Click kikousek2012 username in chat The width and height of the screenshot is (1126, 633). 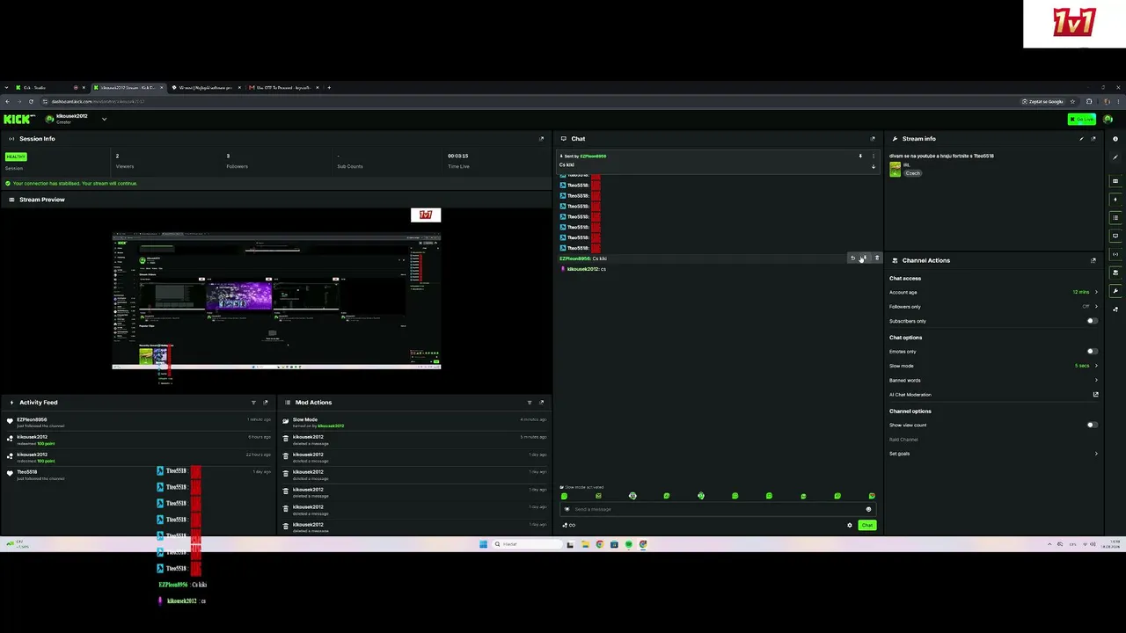[x=582, y=269]
